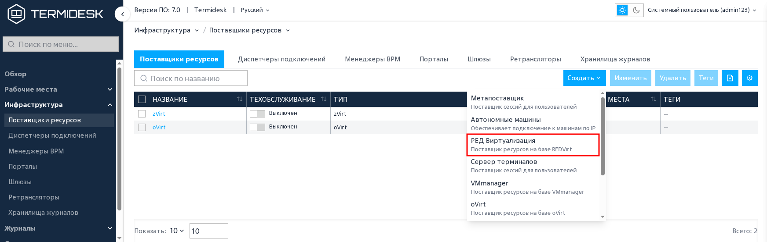Viewport: 767px width, 242px height.
Task: Sort by МЕСТА column arrows
Action: (x=654, y=99)
